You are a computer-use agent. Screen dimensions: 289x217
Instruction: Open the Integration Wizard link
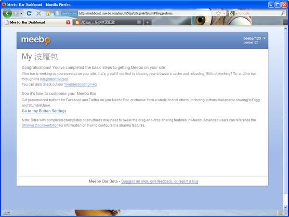coord(54,79)
